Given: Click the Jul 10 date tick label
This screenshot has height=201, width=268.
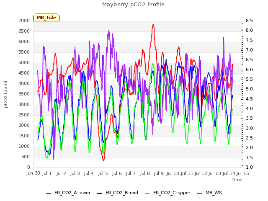Looking at the screenshot, I should point(173,173).
